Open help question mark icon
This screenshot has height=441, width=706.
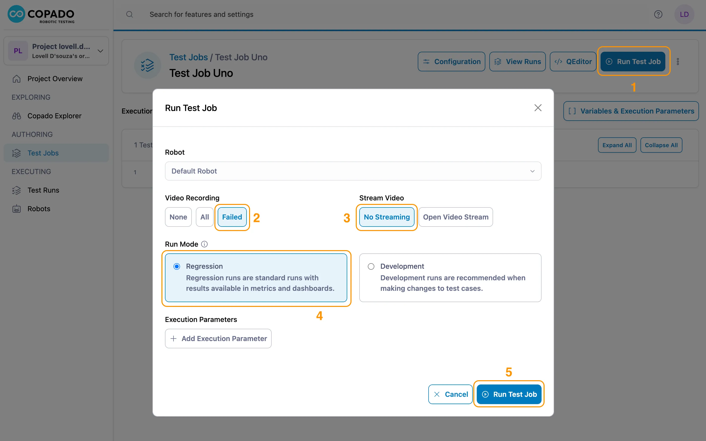click(658, 14)
